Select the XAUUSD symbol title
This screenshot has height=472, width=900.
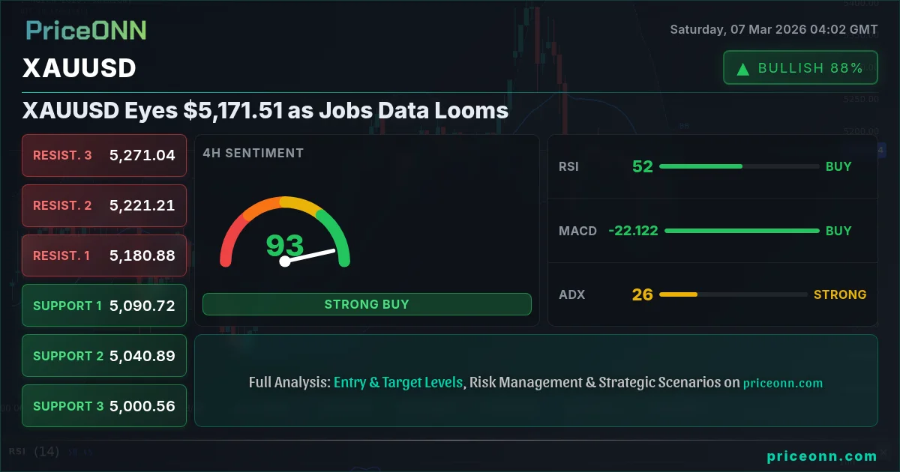(79, 68)
